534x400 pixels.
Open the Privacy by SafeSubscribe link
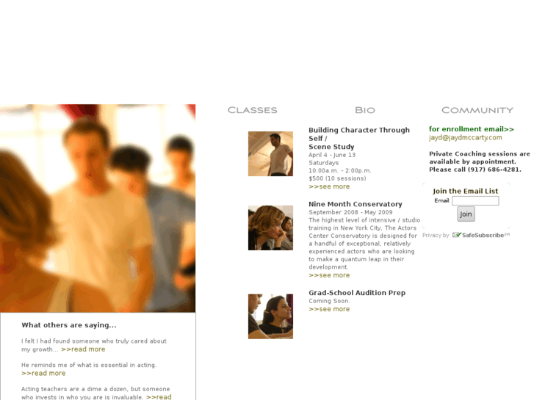tap(466, 236)
